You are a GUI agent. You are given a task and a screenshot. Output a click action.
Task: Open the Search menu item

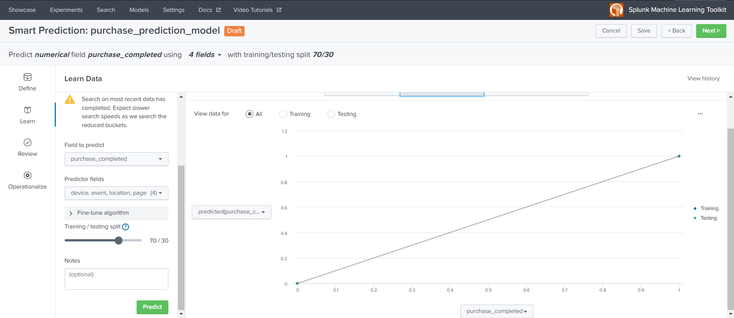[x=106, y=10]
